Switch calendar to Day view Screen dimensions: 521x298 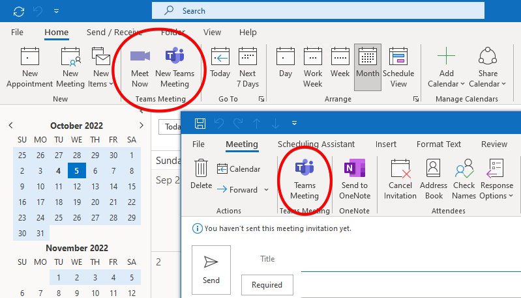tap(286, 68)
